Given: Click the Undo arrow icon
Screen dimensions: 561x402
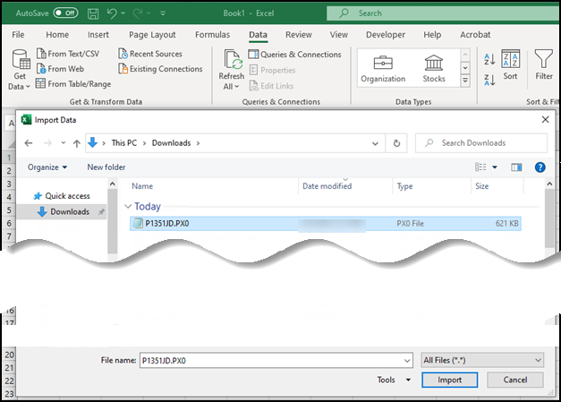Looking at the screenshot, I should coord(112,13).
